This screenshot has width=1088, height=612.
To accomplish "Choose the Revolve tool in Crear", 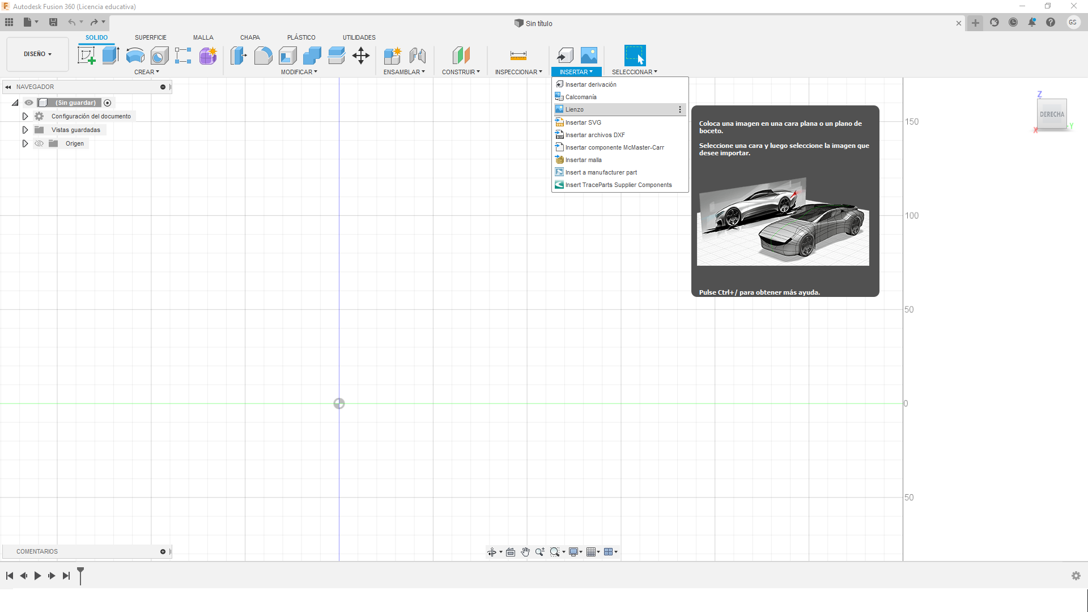I will click(135, 56).
